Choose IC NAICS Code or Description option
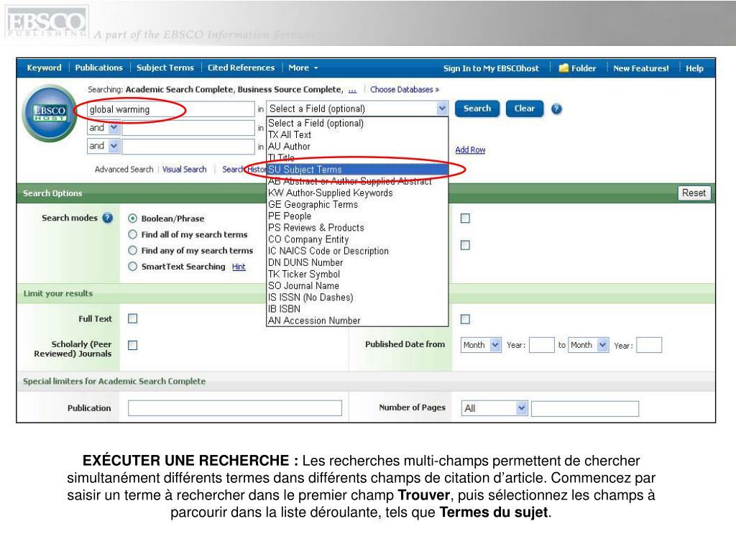736x552 pixels. [x=358, y=251]
